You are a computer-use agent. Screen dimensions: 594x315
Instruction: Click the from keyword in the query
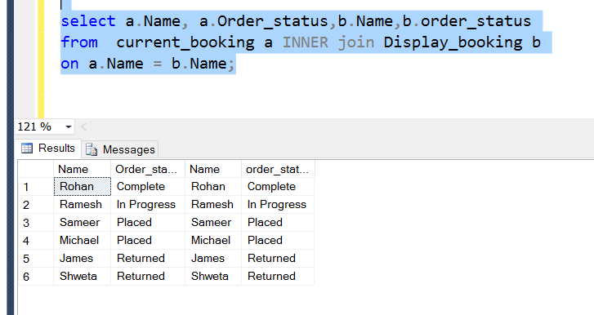pos(79,42)
